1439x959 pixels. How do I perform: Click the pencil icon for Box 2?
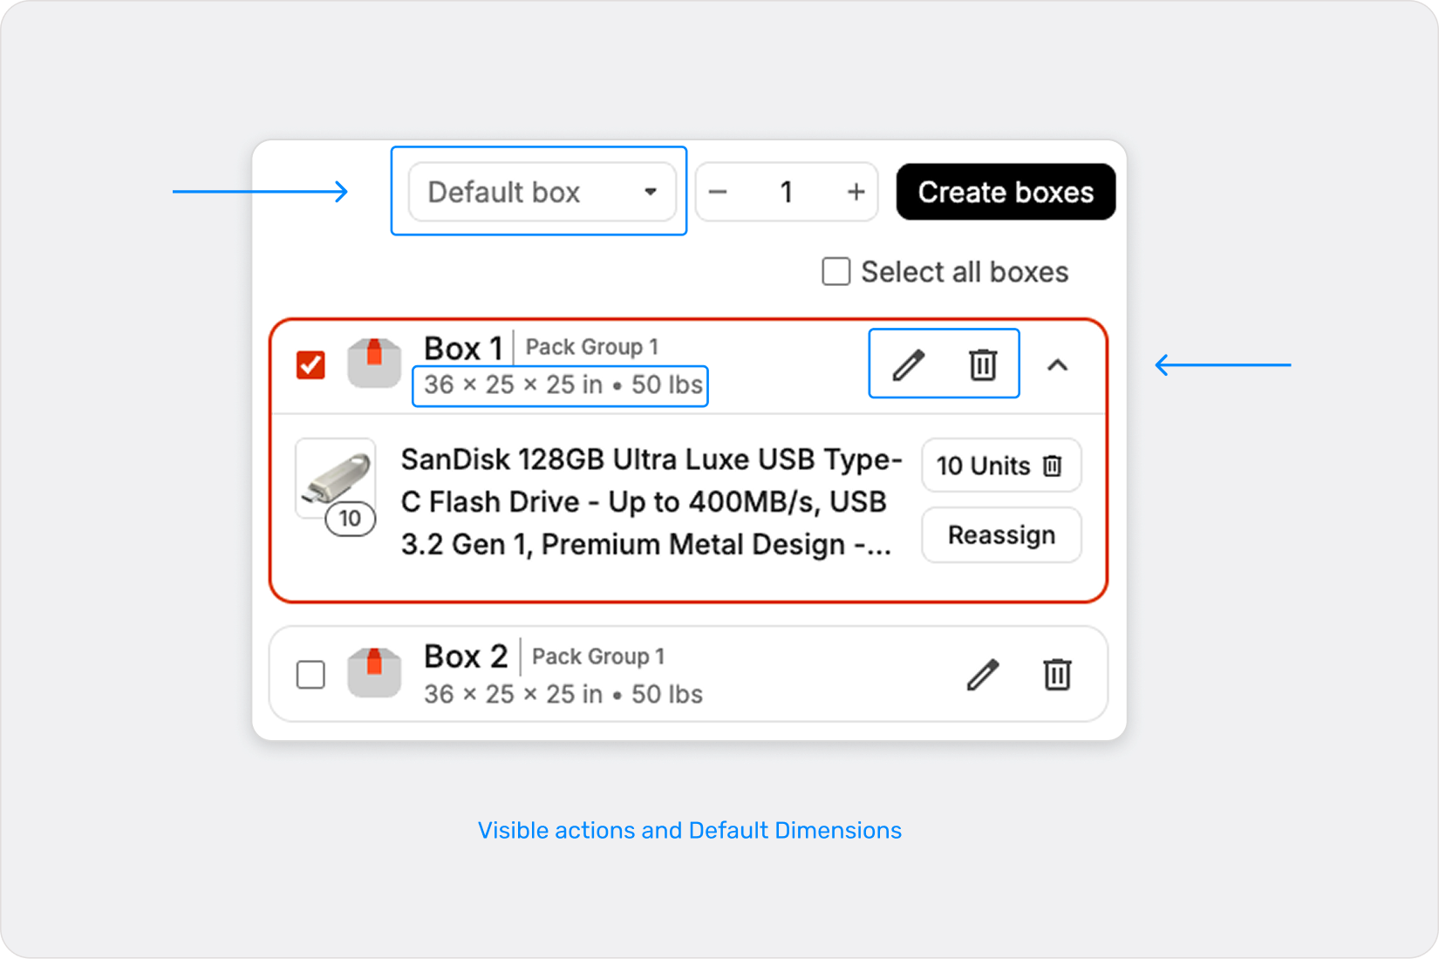tap(982, 674)
